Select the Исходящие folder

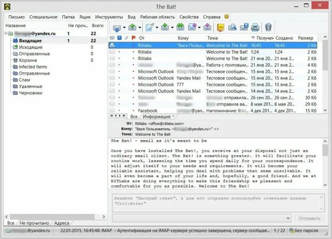31,47
